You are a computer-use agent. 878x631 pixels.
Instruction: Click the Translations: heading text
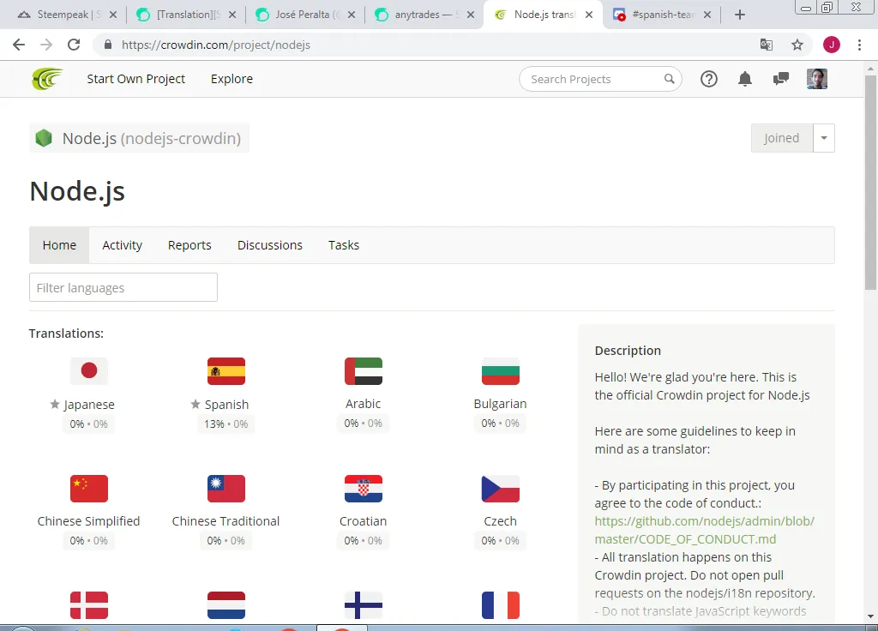pos(66,334)
